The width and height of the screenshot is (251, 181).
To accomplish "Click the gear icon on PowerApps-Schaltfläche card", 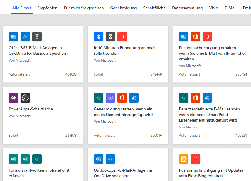I will pos(25,98).
